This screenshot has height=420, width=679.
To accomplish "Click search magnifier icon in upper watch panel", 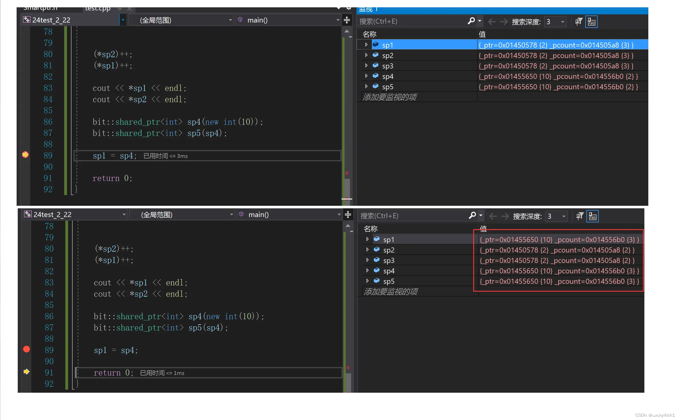I will click(471, 21).
